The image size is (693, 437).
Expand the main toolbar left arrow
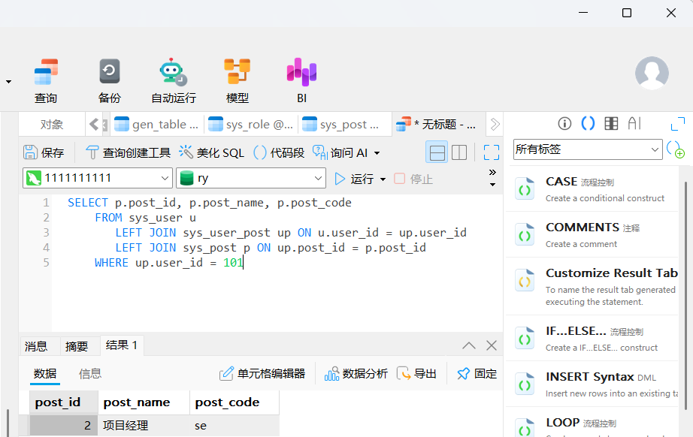coord(8,82)
